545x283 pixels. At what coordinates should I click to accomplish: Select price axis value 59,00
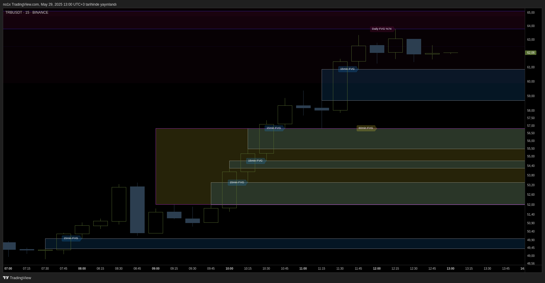click(531, 96)
